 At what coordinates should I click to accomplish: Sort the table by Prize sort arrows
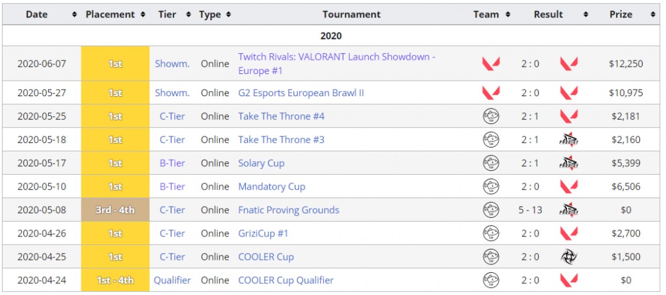(x=653, y=14)
